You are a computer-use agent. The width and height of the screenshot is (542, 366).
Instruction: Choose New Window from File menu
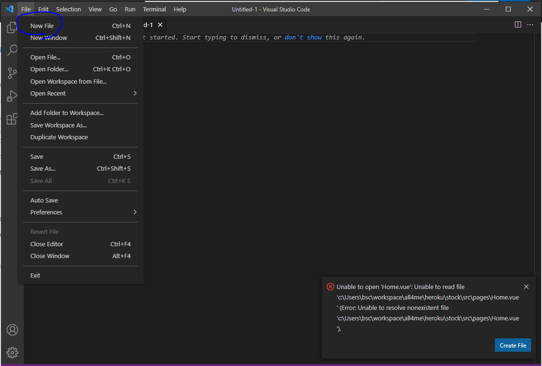80,38
